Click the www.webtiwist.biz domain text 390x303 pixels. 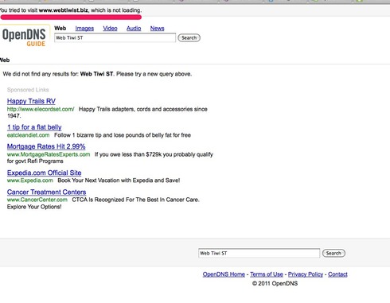pyautogui.click(x=64, y=10)
